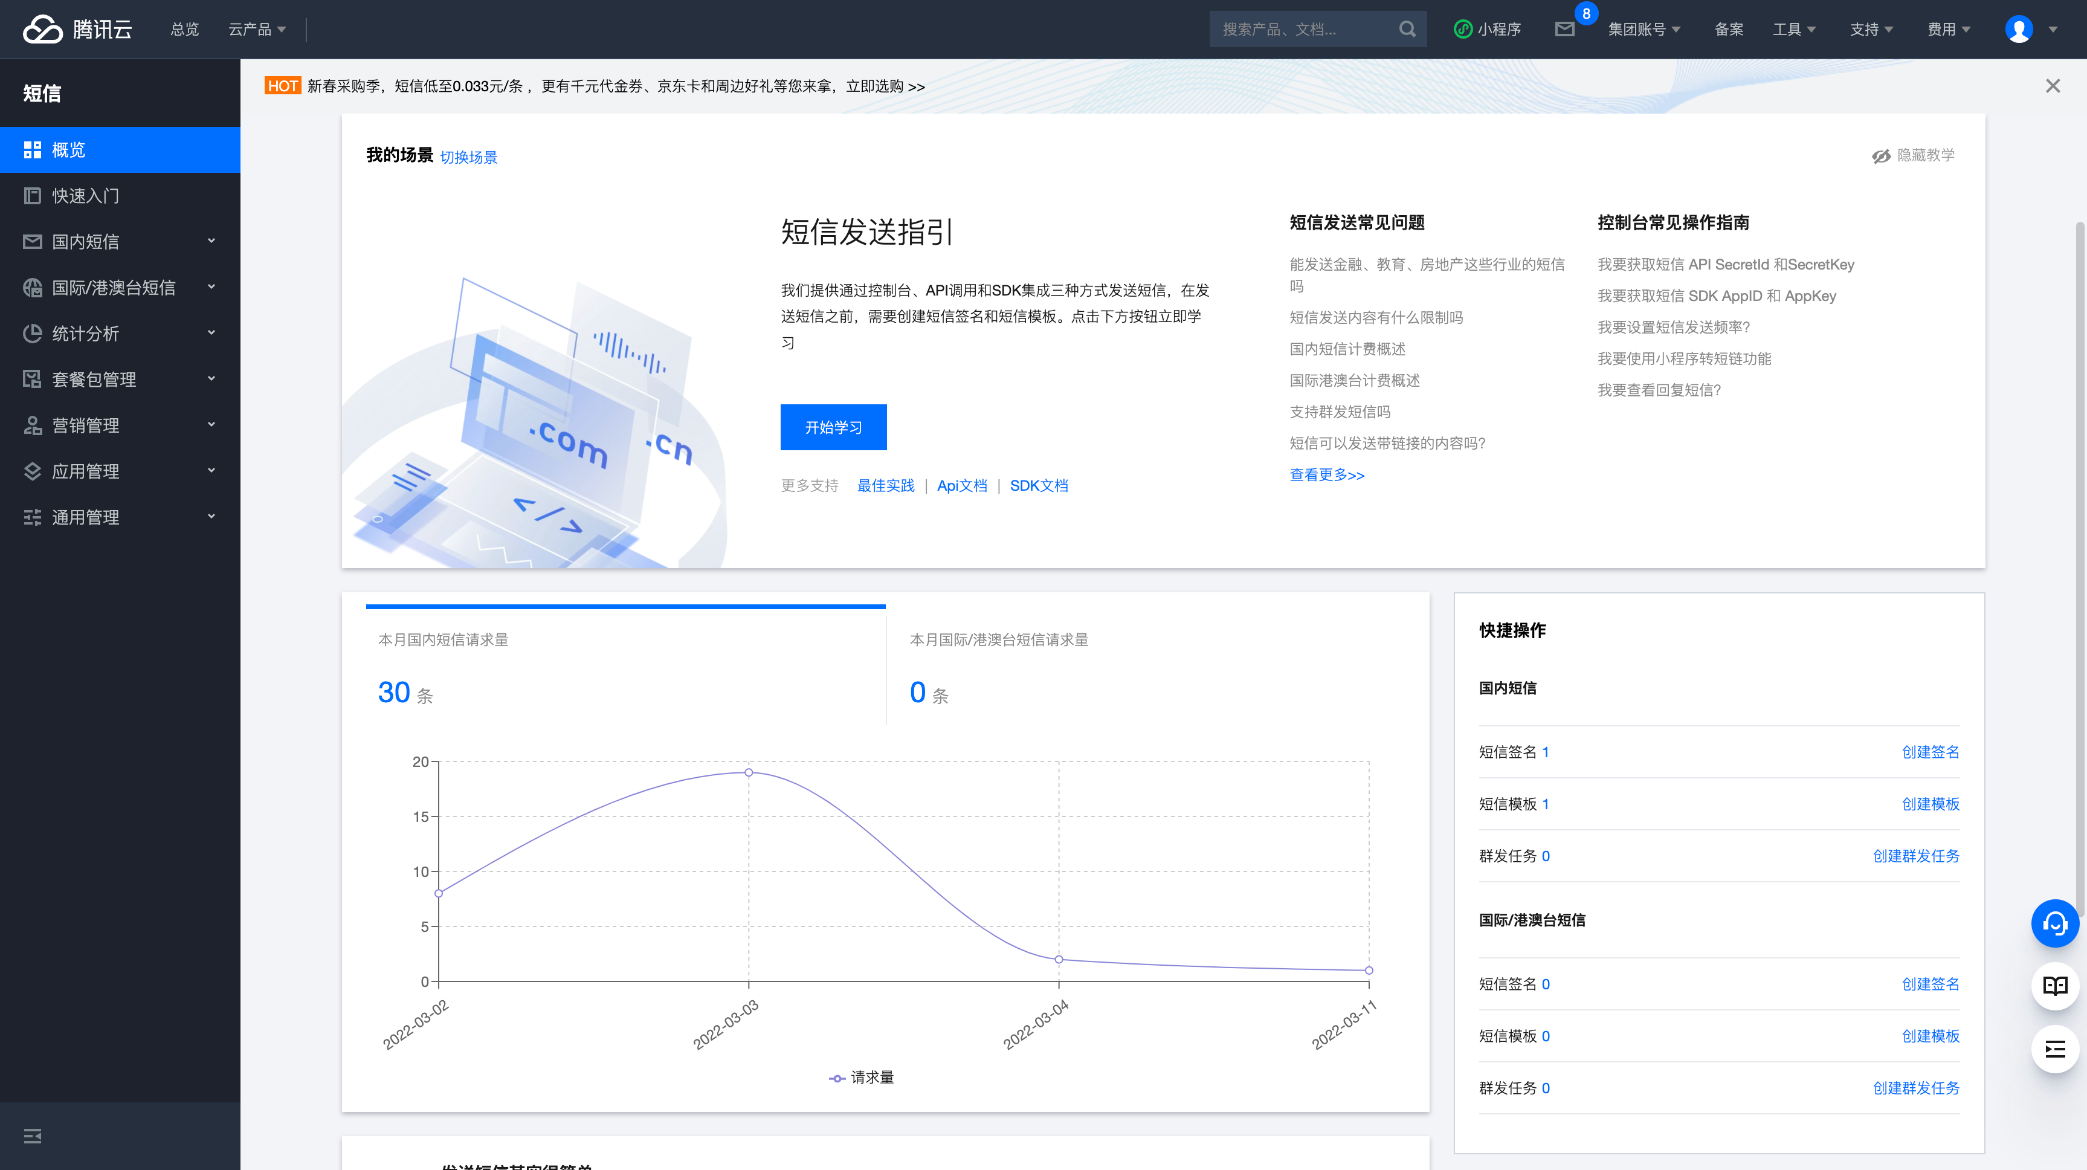
Task: Open the Mini Program (小程序) icon
Action: tap(1463, 29)
